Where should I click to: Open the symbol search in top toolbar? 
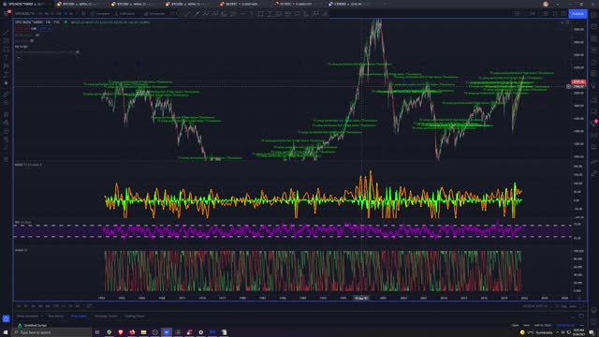pyautogui.click(x=25, y=14)
